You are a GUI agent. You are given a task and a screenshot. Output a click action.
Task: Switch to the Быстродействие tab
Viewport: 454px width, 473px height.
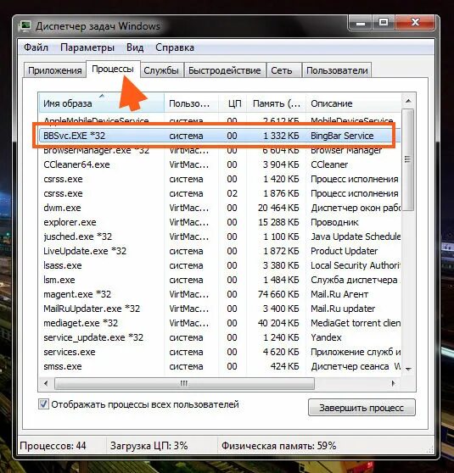(224, 70)
